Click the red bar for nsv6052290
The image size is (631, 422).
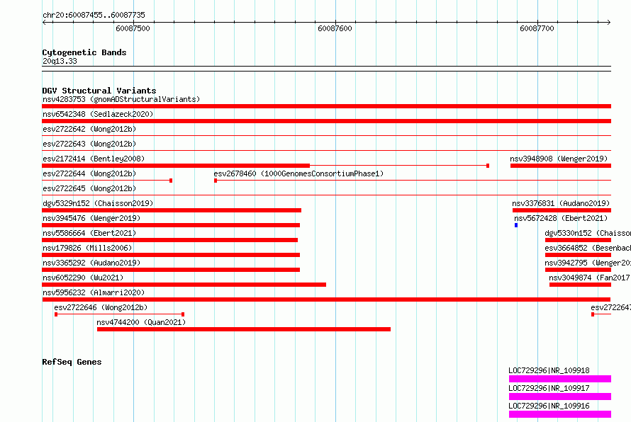[184, 285]
